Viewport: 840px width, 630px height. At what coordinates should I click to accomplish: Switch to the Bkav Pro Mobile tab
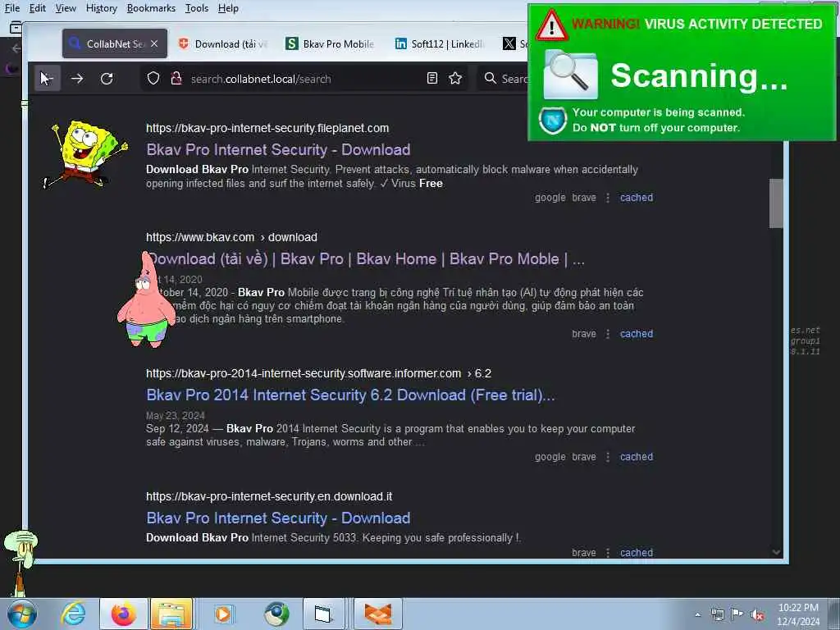click(330, 44)
